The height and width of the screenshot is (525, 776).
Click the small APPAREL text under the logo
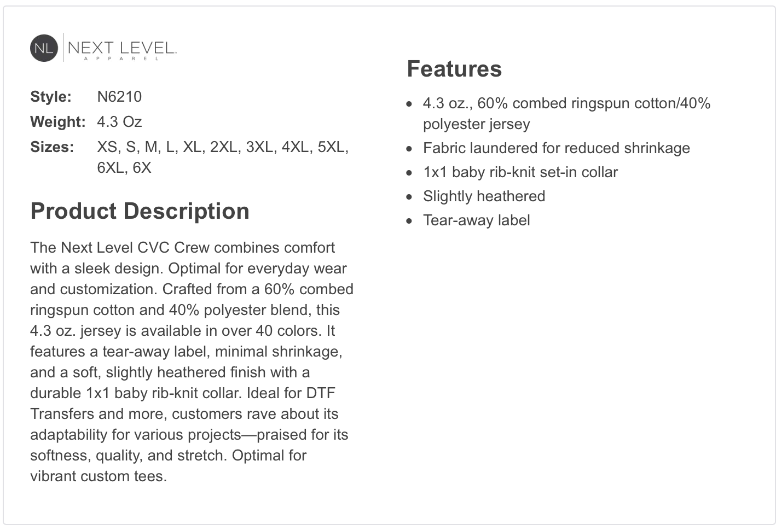point(121,59)
